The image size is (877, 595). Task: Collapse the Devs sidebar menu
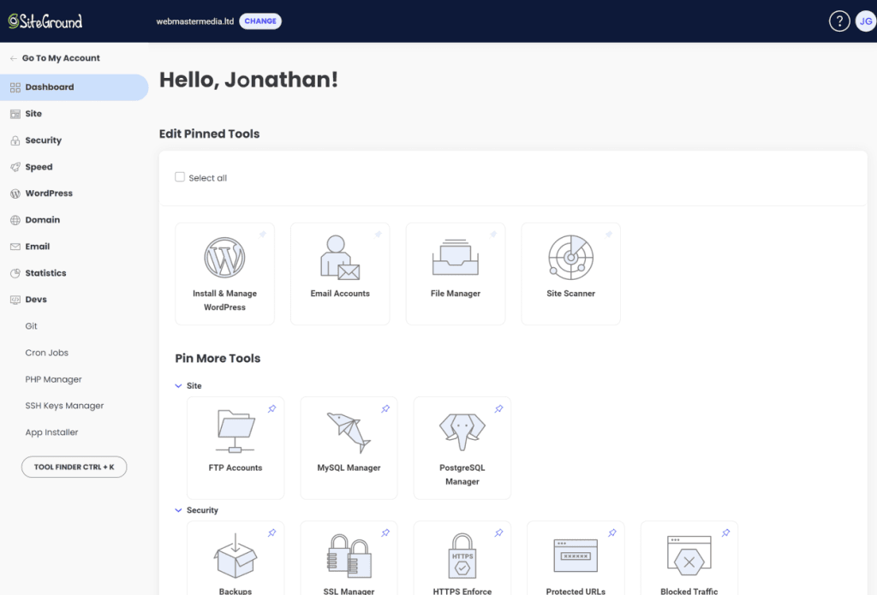click(36, 300)
